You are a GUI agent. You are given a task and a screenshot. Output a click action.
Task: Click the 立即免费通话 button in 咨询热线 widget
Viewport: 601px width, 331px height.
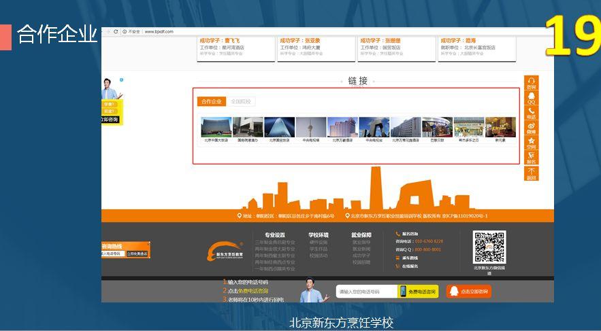(137, 254)
